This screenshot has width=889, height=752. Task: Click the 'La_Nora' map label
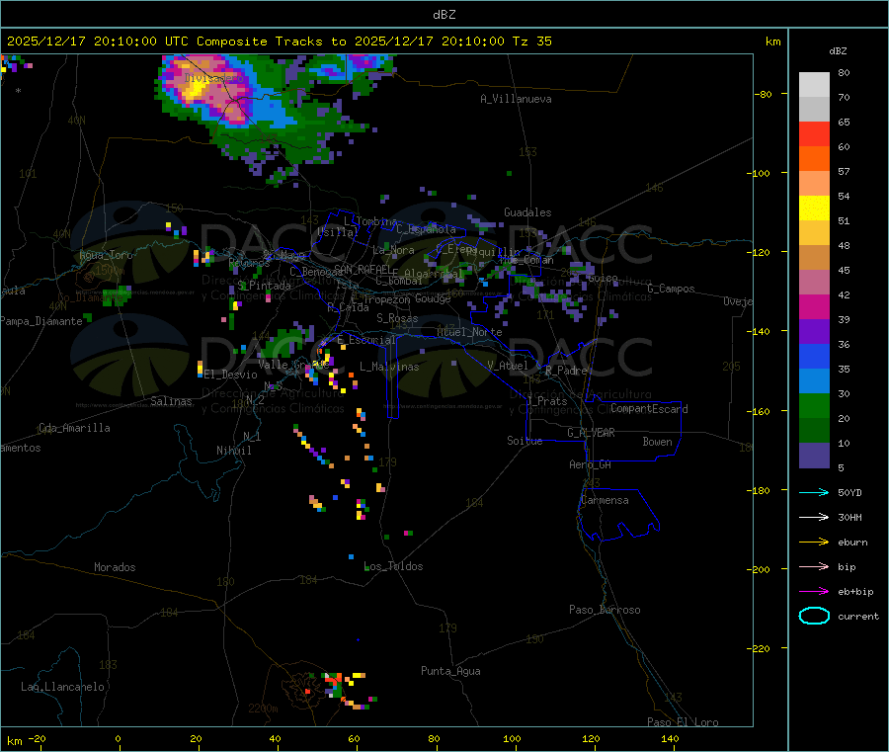coord(393,250)
